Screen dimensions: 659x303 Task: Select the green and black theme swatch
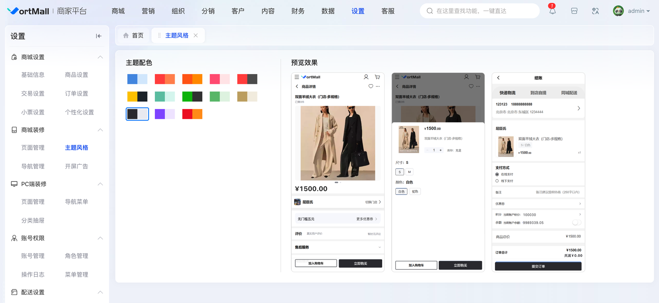click(192, 96)
